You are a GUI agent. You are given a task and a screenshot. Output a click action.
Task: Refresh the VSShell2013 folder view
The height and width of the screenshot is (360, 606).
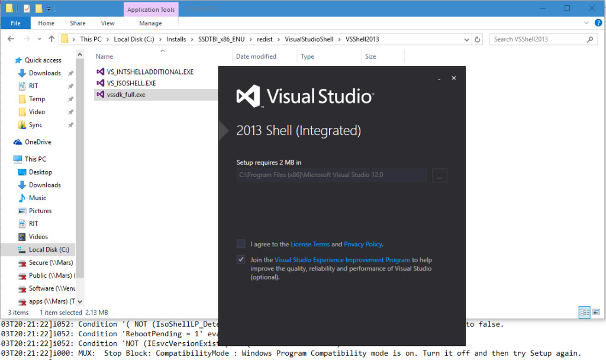[478, 40]
